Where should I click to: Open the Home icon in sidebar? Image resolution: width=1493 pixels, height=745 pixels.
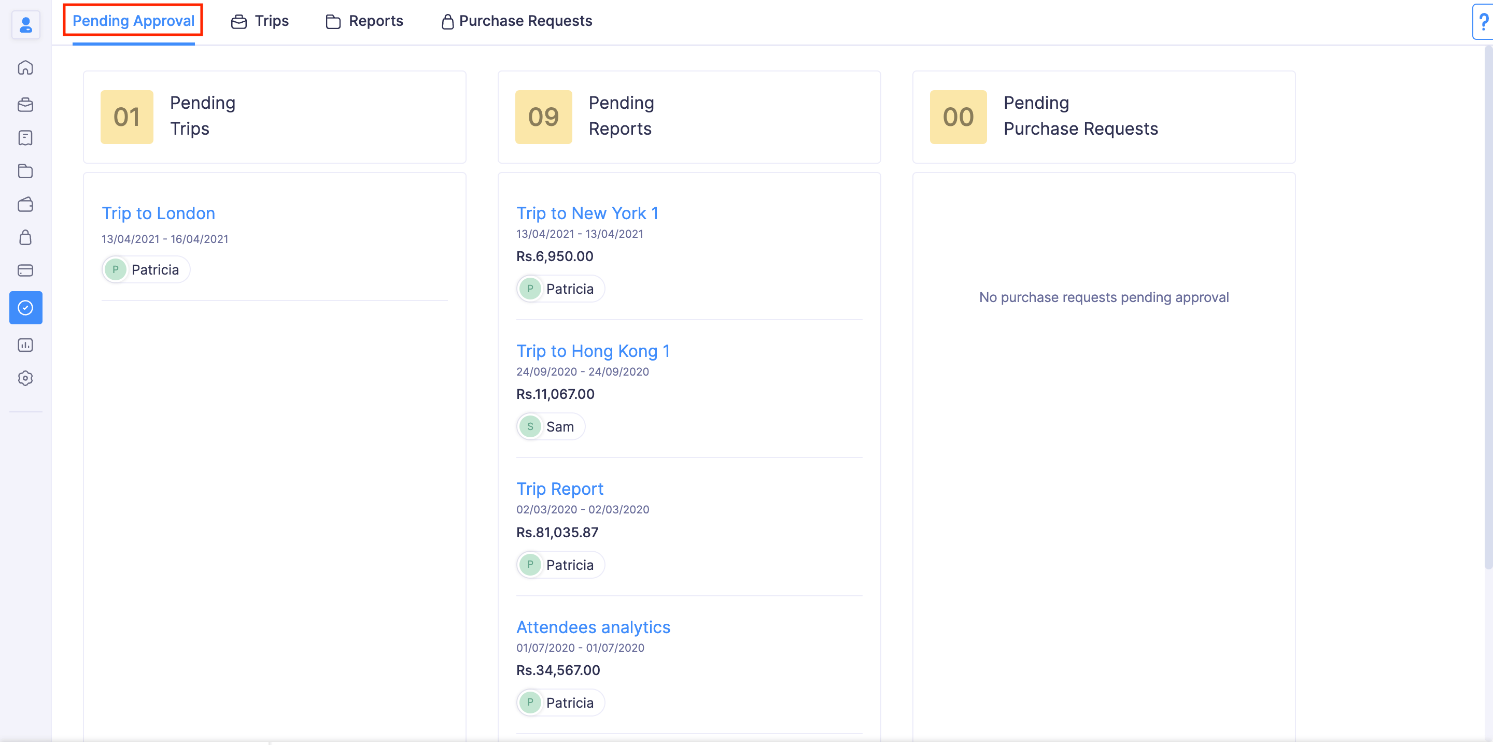coord(25,68)
